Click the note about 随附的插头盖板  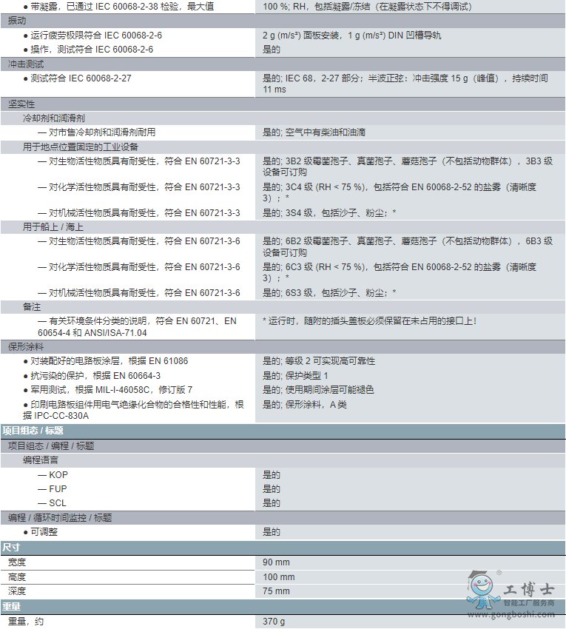(x=369, y=321)
